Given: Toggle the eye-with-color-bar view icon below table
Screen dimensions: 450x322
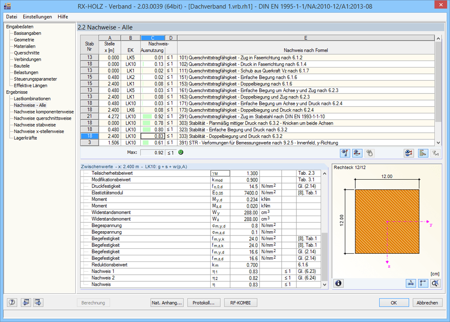Looking at the screenshot, I should click(x=345, y=153).
